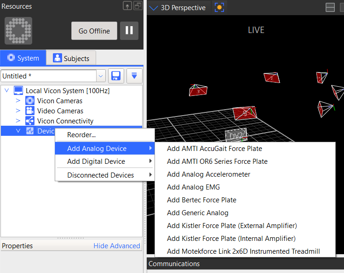The width and height of the screenshot is (344, 273).
Task: Click the Vicon camera ring status icon
Action: click(x=18, y=31)
